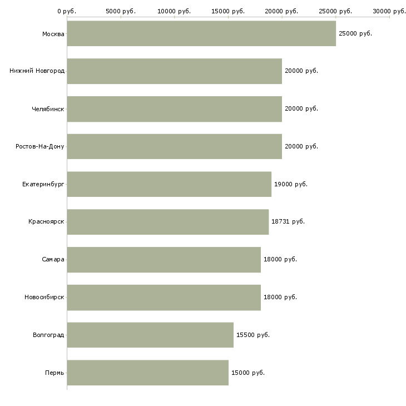Viewport: 406px width, 406px height.
Task: Click the 18731 руб. value label
Action: [x=288, y=221]
